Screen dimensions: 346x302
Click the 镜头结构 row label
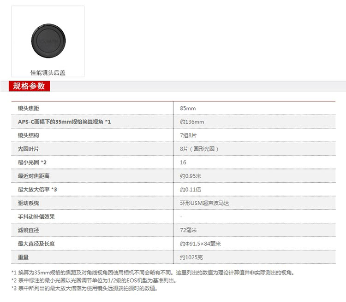(28, 135)
